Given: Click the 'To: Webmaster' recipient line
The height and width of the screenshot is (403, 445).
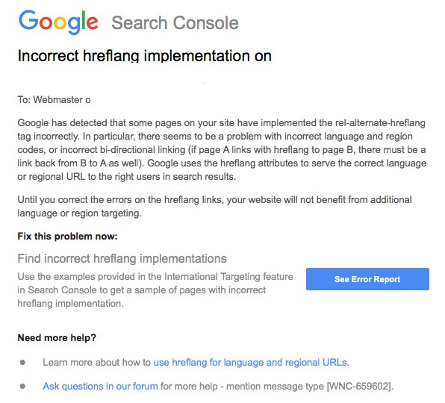Looking at the screenshot, I should click(x=55, y=99).
